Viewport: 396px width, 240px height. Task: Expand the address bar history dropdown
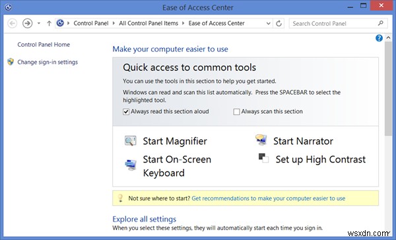pyautogui.click(x=268, y=24)
